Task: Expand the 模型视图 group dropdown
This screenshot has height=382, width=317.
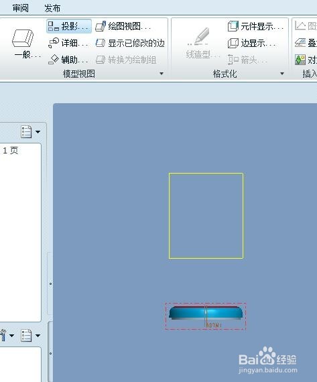Action: 162,74
